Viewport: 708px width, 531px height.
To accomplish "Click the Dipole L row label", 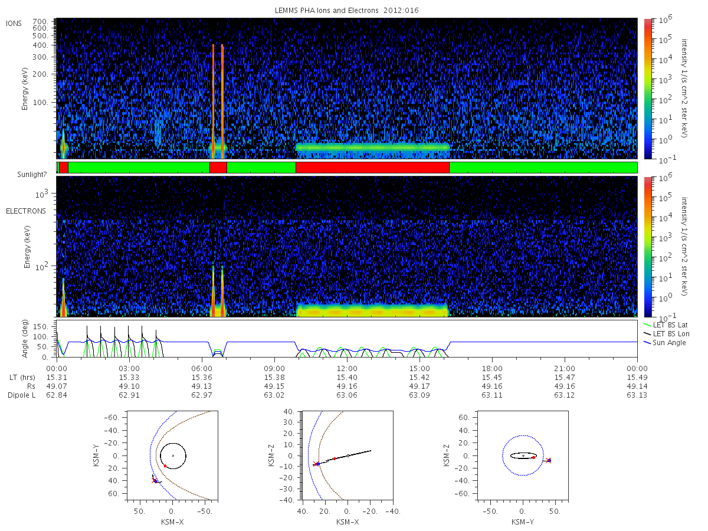I will (21, 395).
